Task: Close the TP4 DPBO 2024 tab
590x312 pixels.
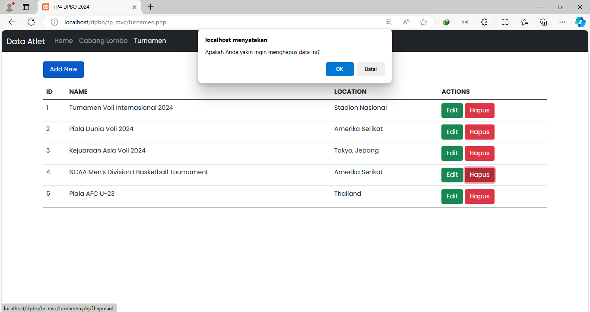Action: tap(134, 7)
